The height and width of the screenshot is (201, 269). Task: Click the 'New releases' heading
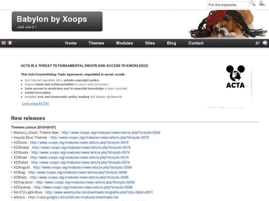28,118
